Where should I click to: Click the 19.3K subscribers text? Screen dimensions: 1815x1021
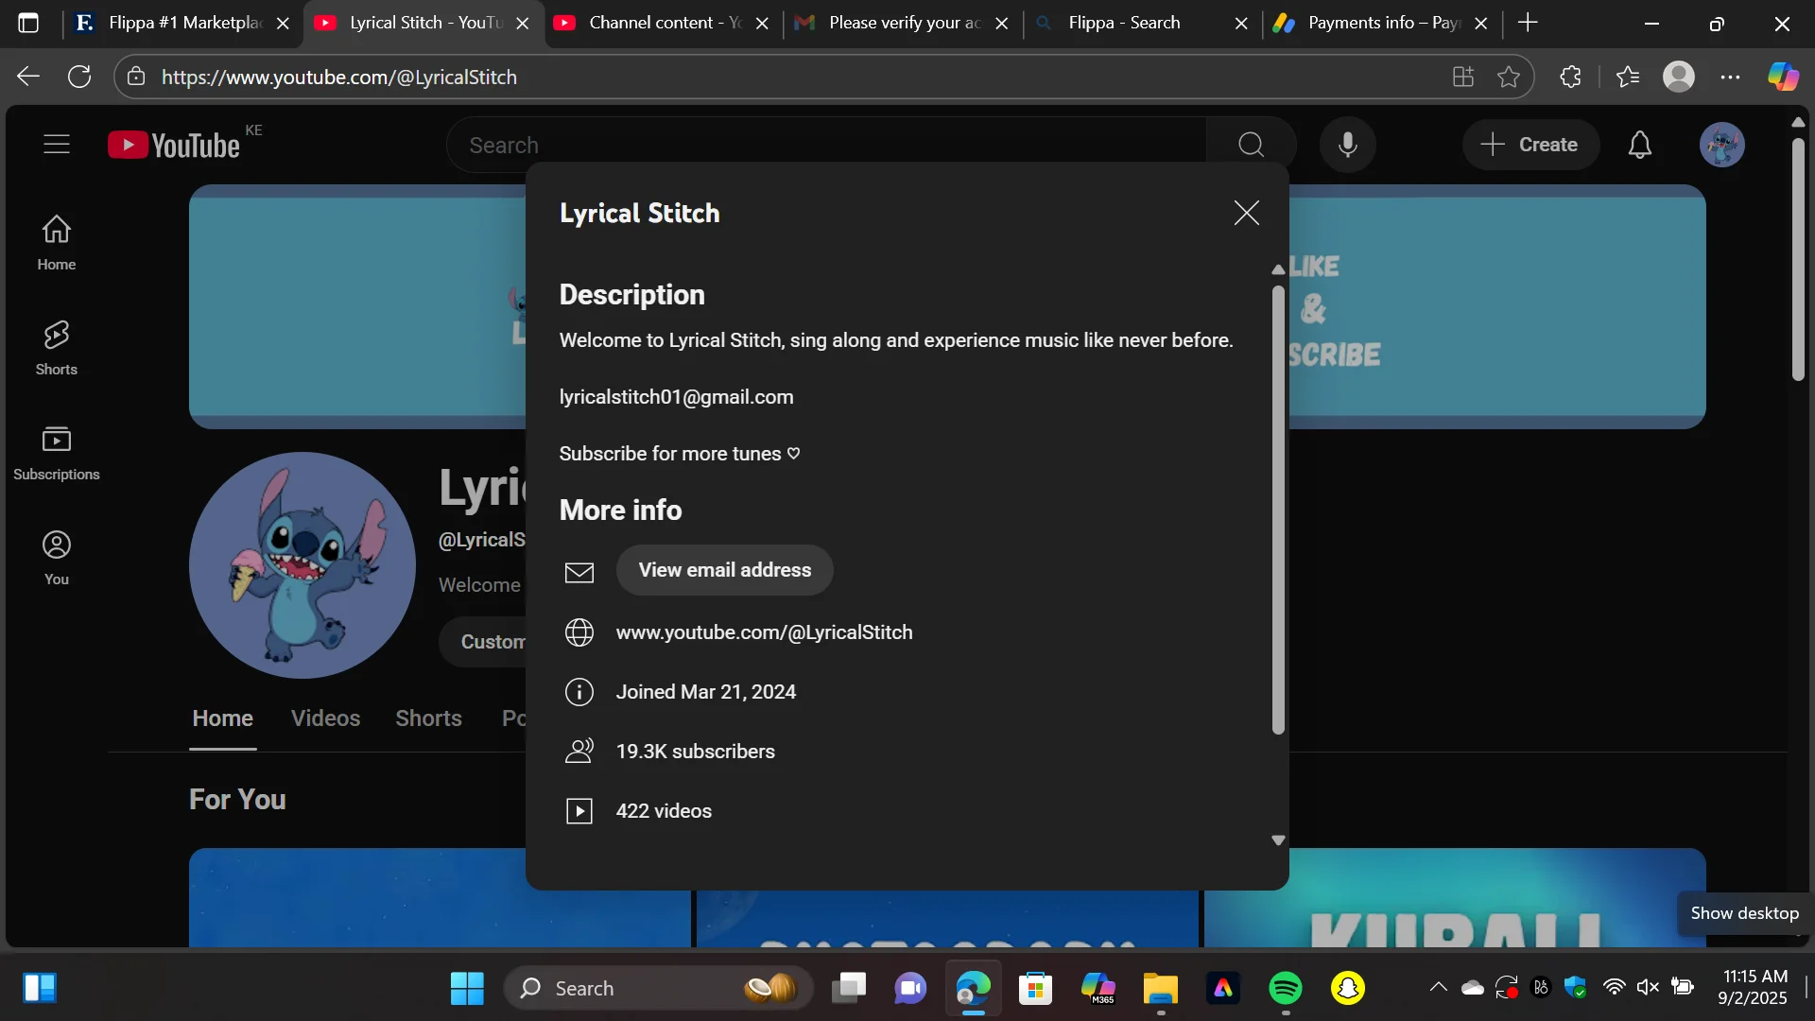(695, 752)
